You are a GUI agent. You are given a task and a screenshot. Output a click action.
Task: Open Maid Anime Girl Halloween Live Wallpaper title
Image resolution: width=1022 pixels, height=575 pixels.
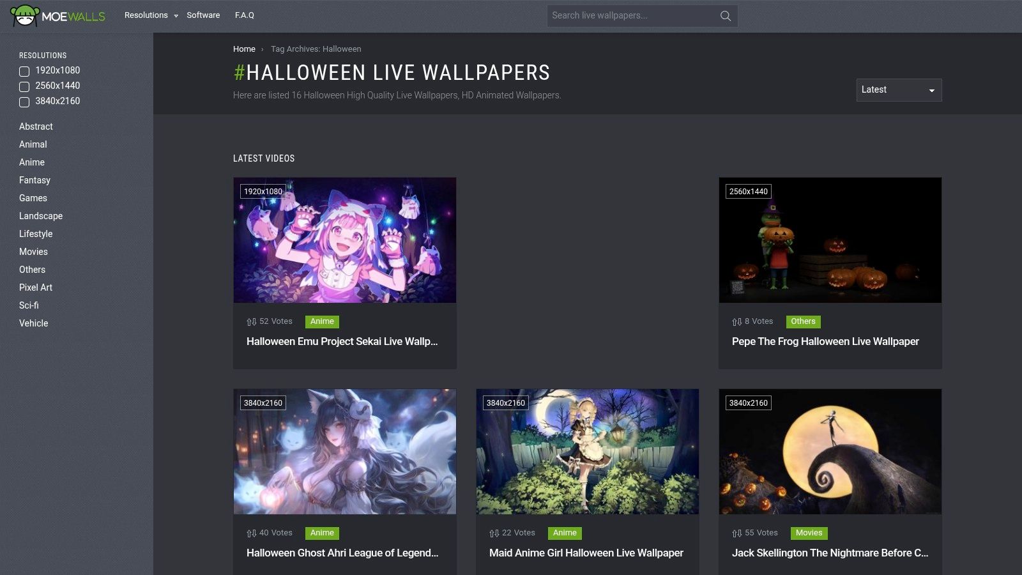(586, 553)
